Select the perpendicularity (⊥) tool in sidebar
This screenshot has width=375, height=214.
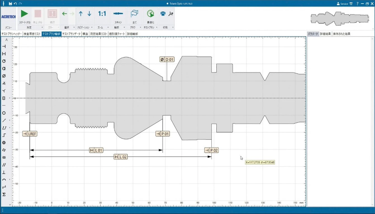coord(4,172)
